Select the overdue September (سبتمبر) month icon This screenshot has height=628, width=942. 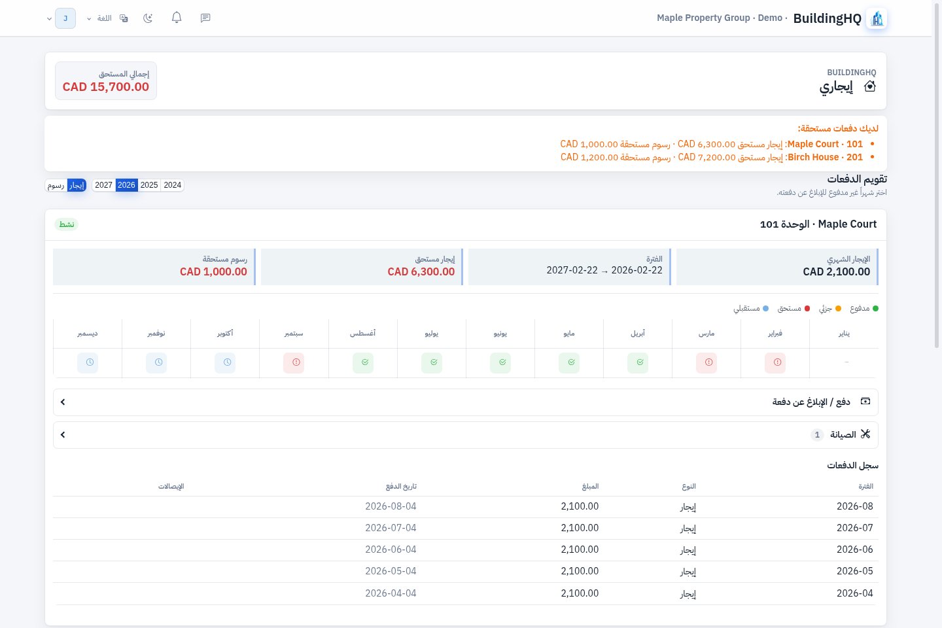point(294,363)
